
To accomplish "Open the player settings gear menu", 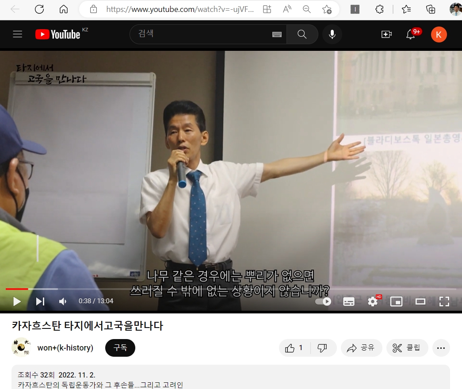I will point(373,301).
